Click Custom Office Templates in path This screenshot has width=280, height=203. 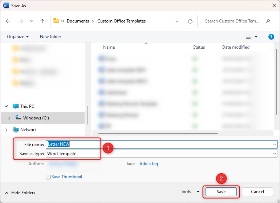pos(121,21)
